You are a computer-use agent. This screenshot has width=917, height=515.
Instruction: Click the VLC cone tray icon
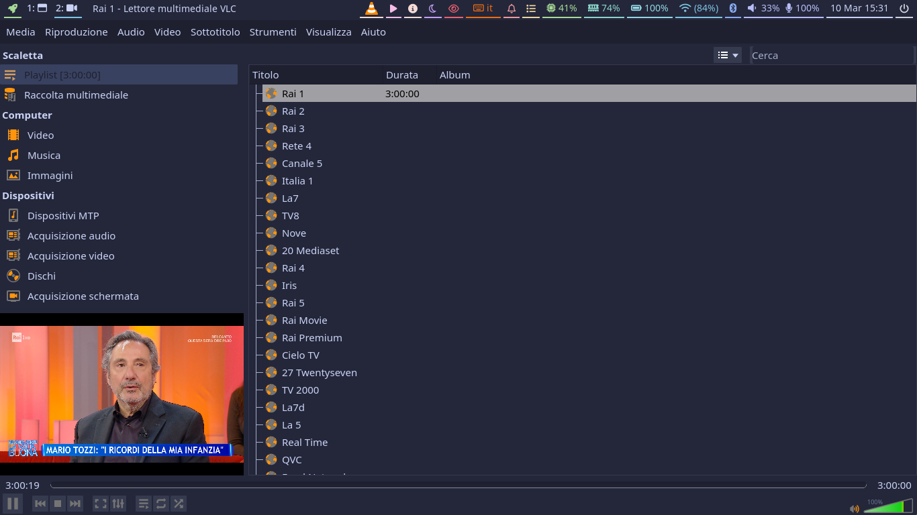click(371, 8)
